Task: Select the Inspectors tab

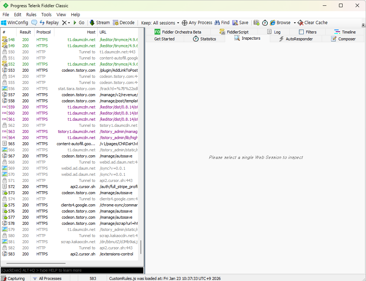Action: 247,38
